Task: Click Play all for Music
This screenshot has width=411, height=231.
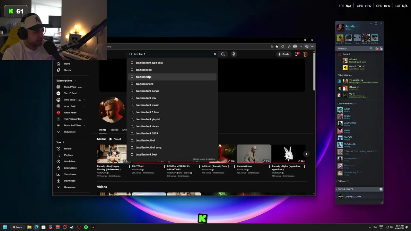Action: point(115,139)
